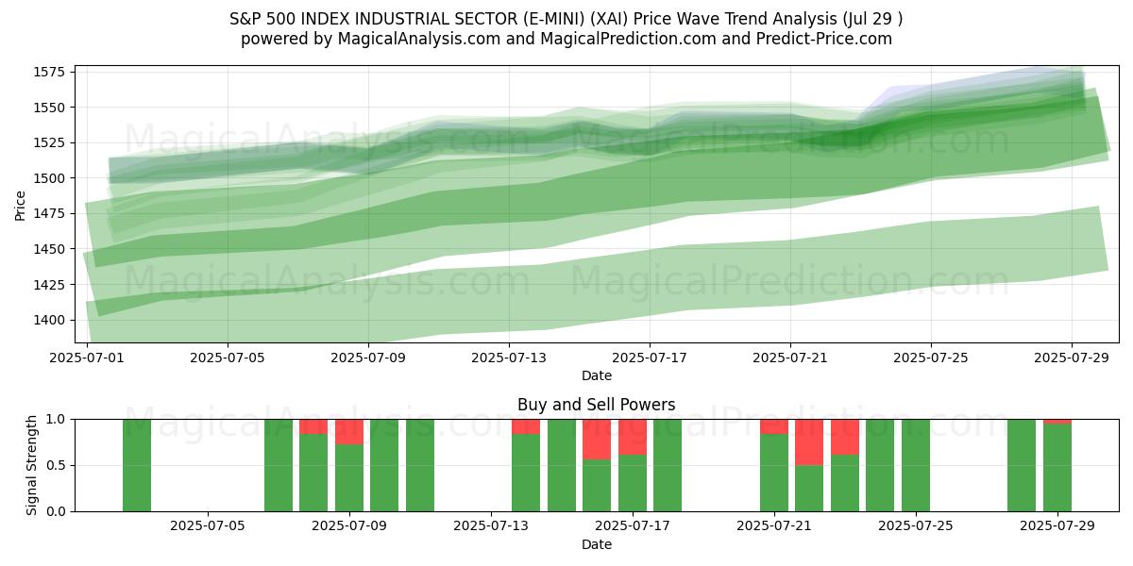Click the 1.0 signal strength tick label
The height and width of the screenshot is (566, 1133).
click(56, 419)
